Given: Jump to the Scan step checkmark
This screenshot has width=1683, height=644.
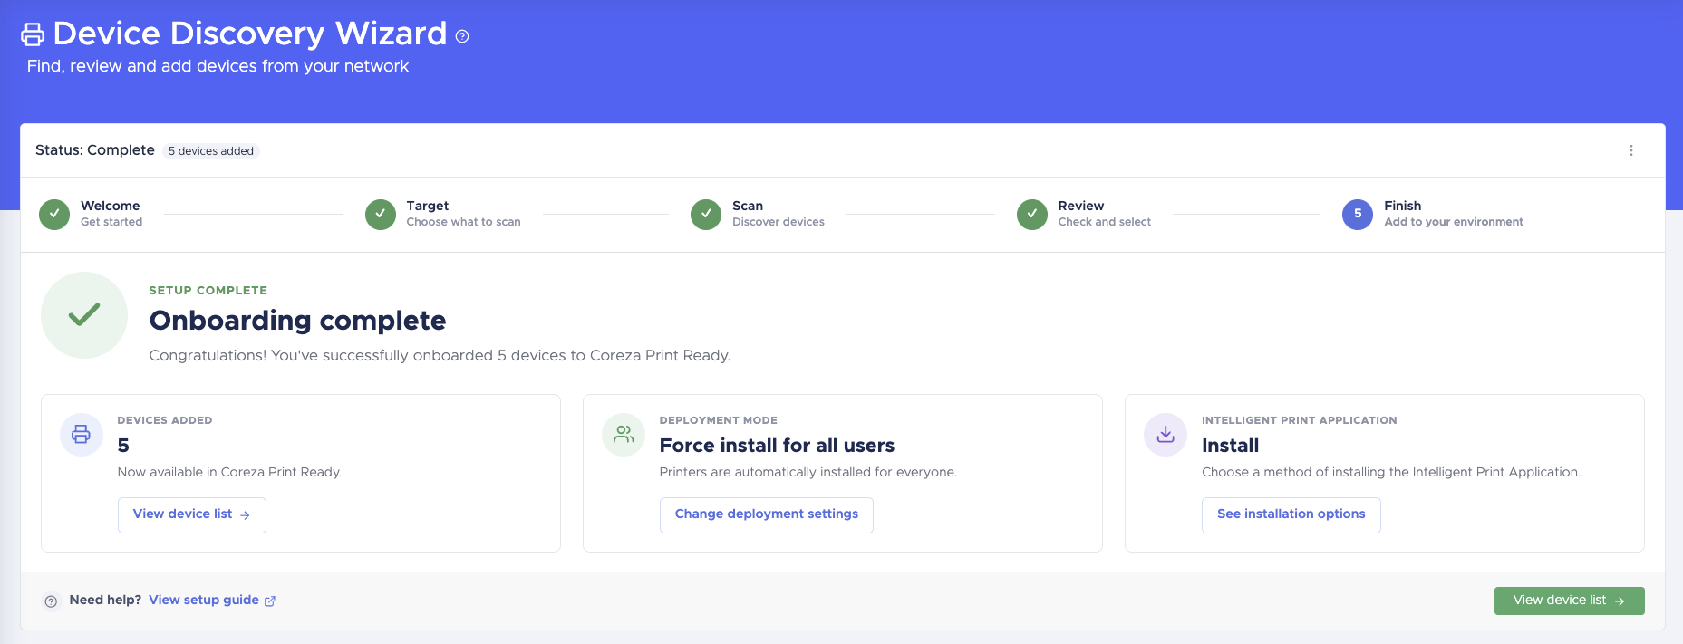Looking at the screenshot, I should [x=706, y=215].
